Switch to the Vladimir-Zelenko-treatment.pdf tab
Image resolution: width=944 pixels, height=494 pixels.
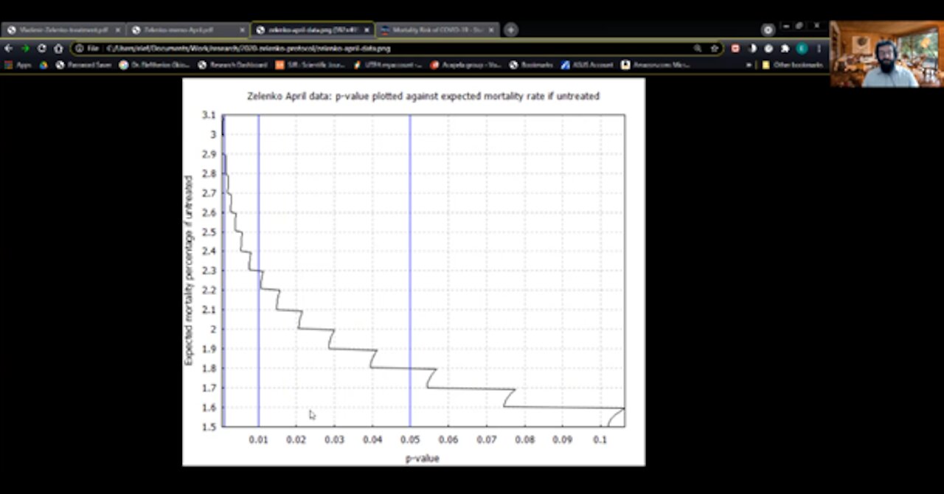[63, 30]
